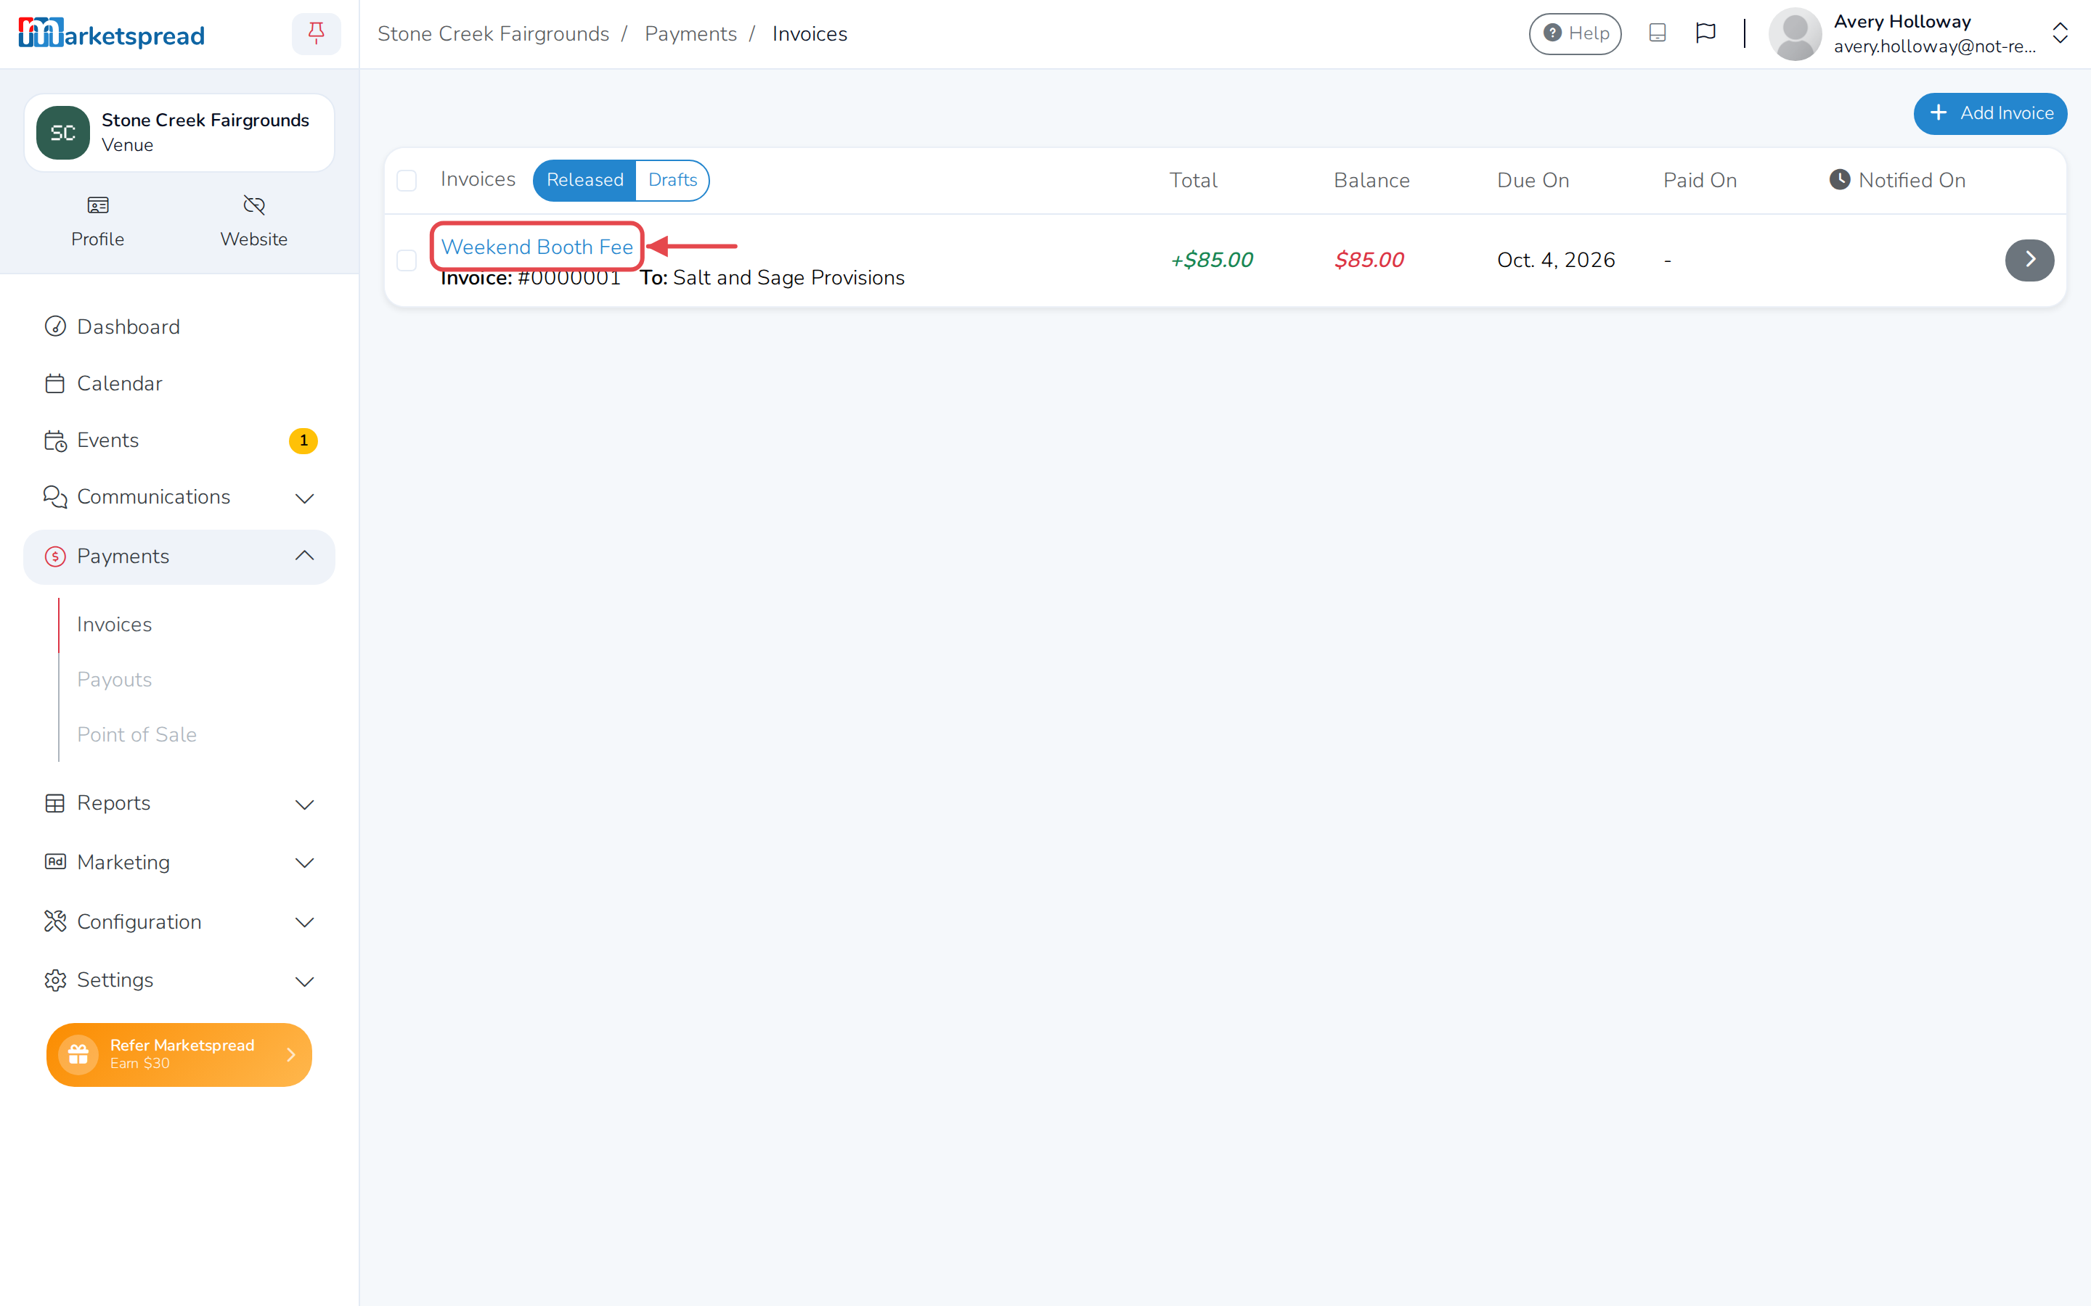Viewport: 2091px width, 1306px height.
Task: Click the Oct. 4, 2026 due date
Action: click(x=1555, y=260)
